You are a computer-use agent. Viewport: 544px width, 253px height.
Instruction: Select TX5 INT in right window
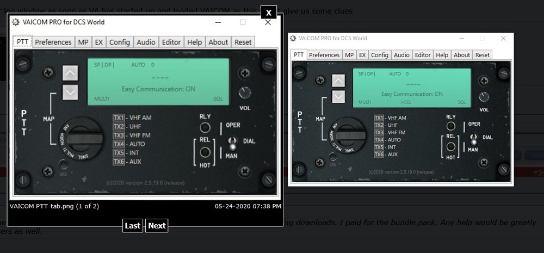tap(386, 147)
